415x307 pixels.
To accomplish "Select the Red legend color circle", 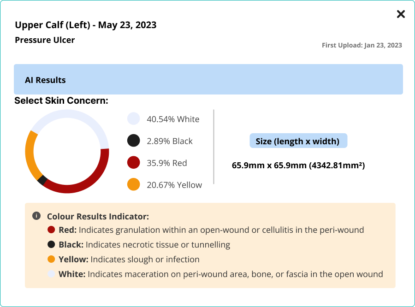I will [x=133, y=163].
